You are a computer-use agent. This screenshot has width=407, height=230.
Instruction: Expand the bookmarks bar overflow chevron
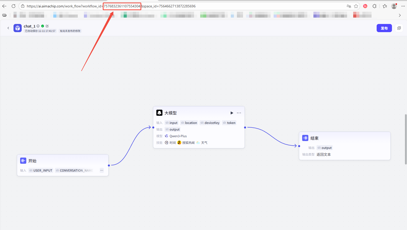400,15
